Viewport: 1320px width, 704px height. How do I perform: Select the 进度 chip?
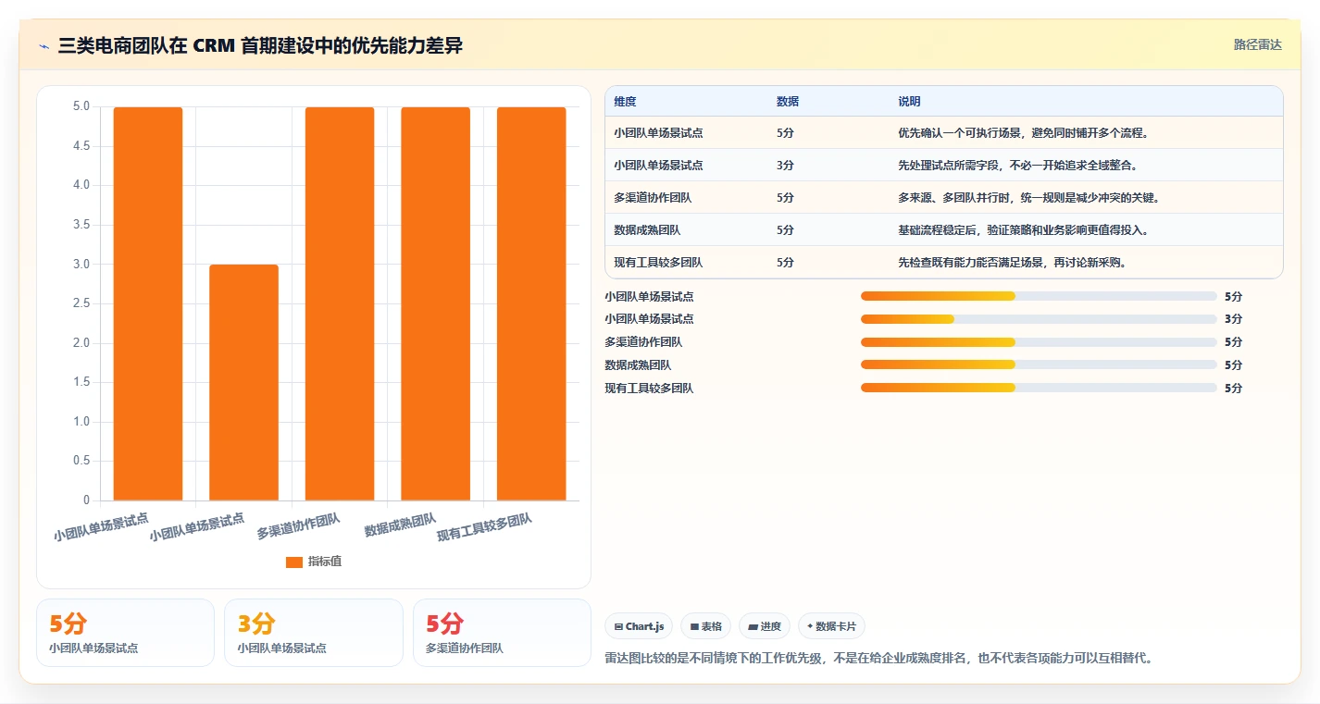(765, 626)
